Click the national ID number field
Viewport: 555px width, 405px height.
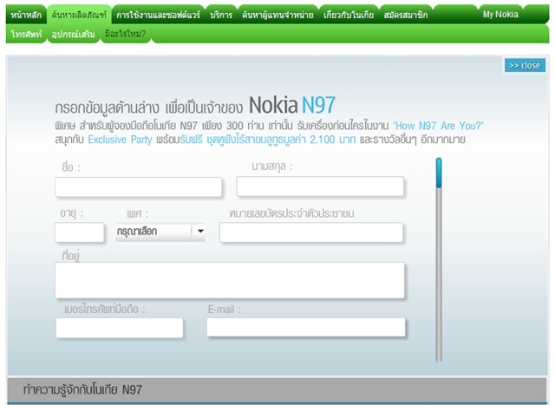[x=311, y=232]
